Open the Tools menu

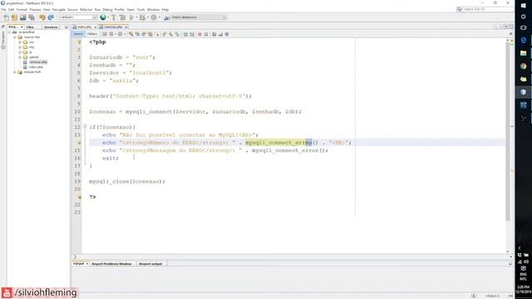[140, 9]
